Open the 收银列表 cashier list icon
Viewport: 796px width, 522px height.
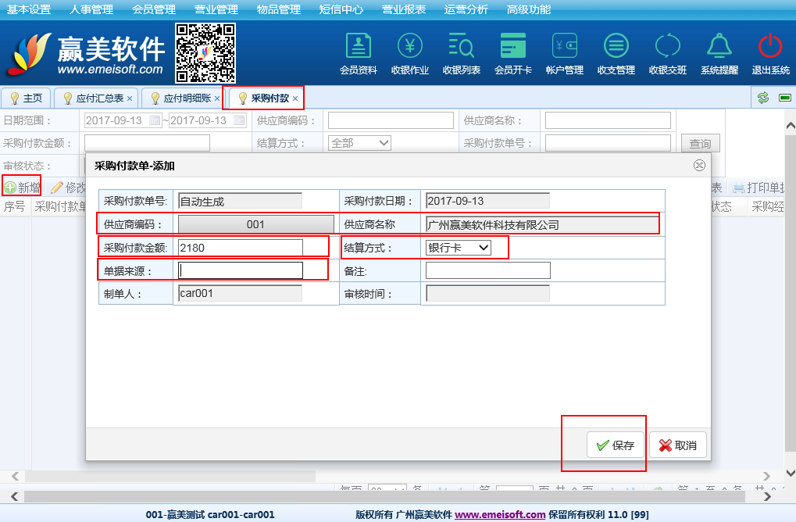462,47
